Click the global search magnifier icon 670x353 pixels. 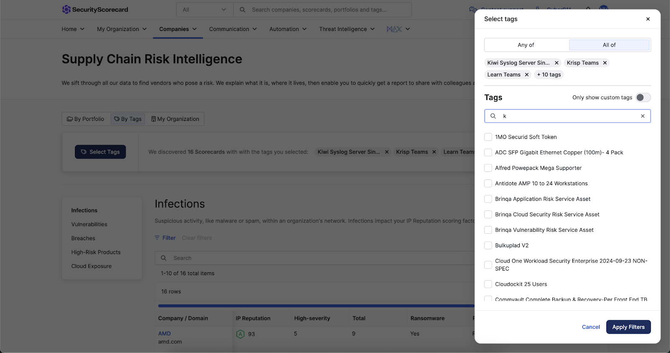[242, 10]
